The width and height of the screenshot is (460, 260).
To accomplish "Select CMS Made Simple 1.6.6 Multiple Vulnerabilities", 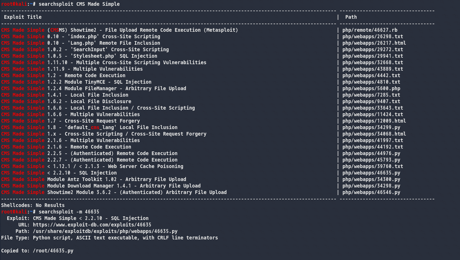I will (71, 114).
